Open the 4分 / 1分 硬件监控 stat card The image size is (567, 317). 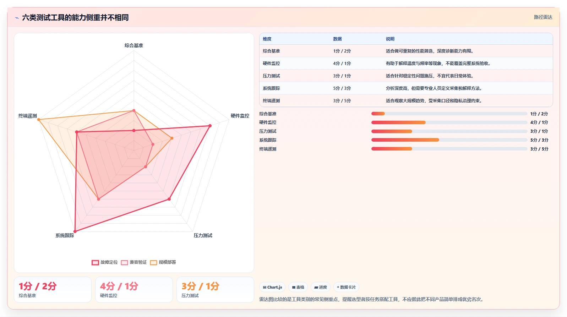pos(134,290)
